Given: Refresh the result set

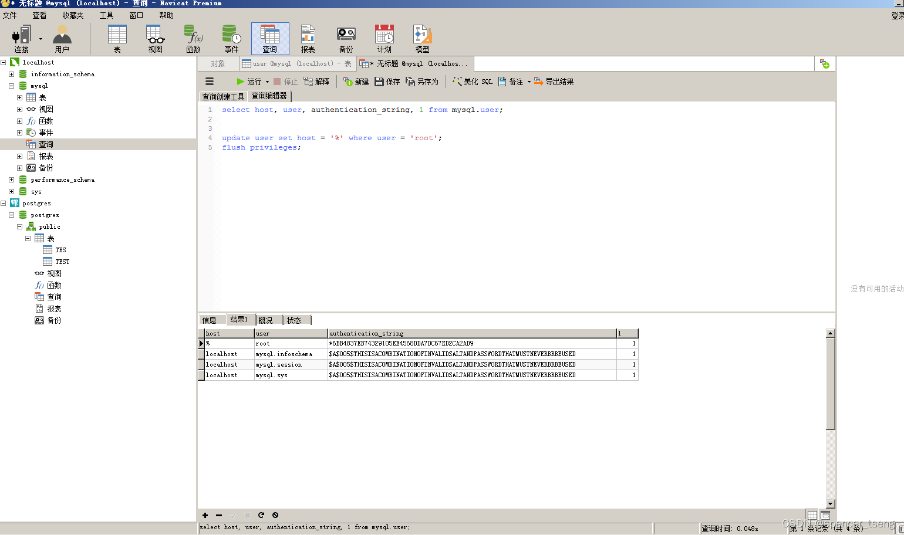Looking at the screenshot, I should [x=261, y=515].
